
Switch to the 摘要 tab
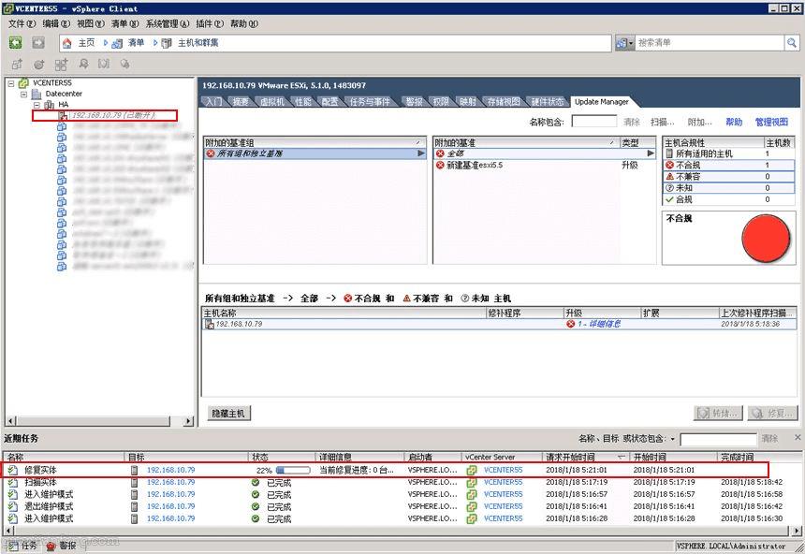[241, 102]
